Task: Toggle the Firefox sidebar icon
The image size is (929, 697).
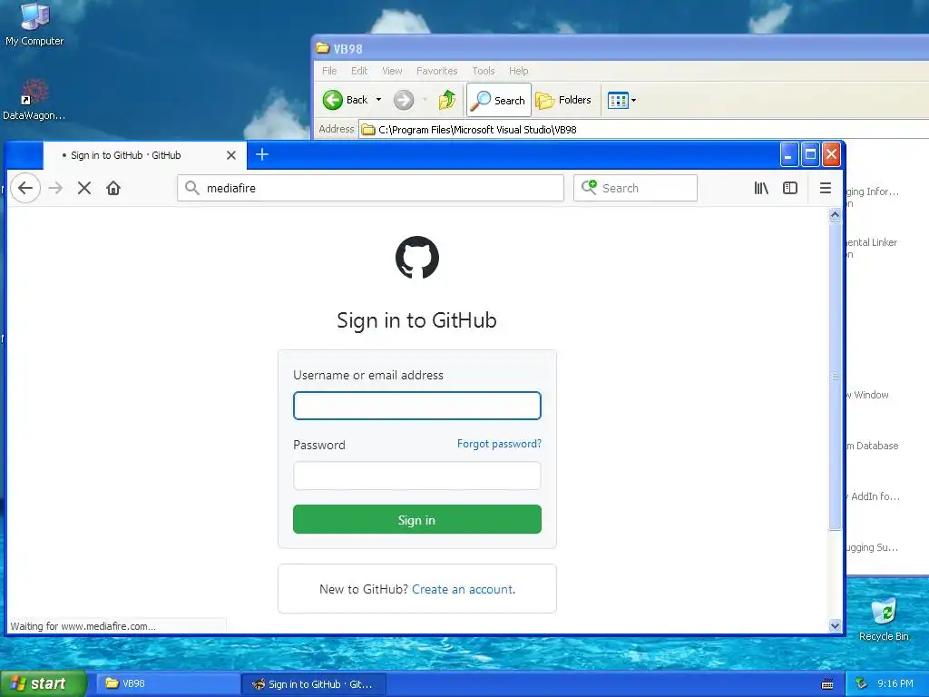Action: [790, 188]
